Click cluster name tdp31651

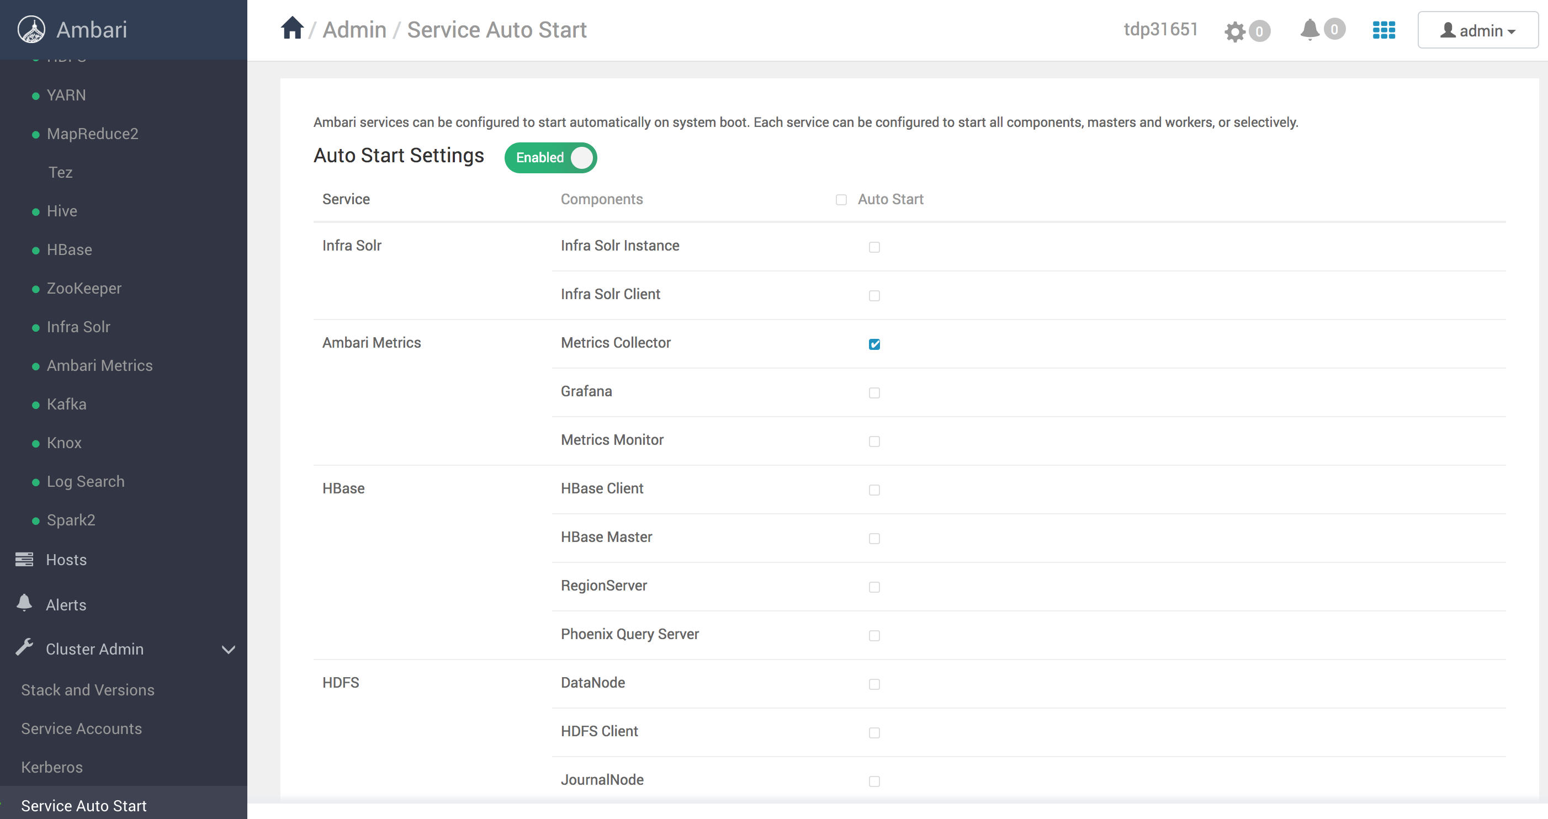point(1161,29)
